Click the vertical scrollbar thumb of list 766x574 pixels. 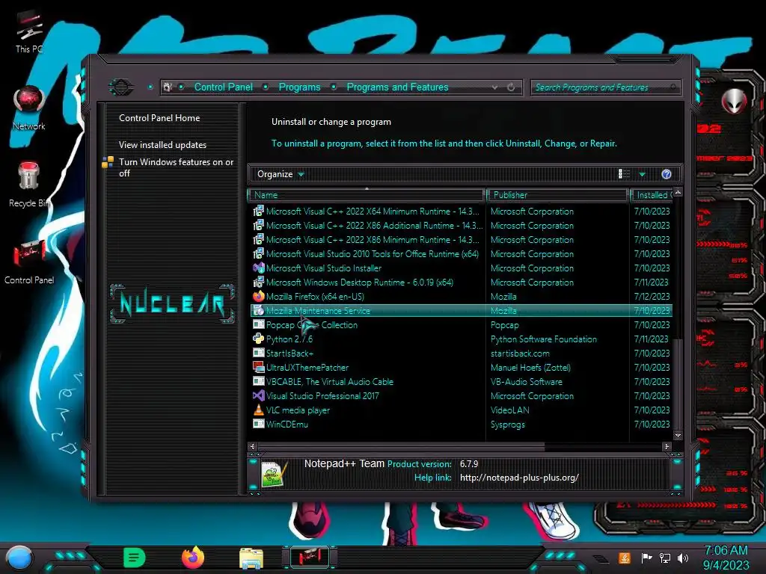[x=678, y=383]
